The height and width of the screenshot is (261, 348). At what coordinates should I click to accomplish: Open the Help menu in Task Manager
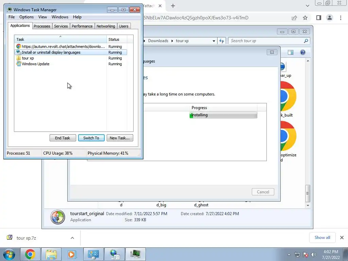[x=77, y=17]
